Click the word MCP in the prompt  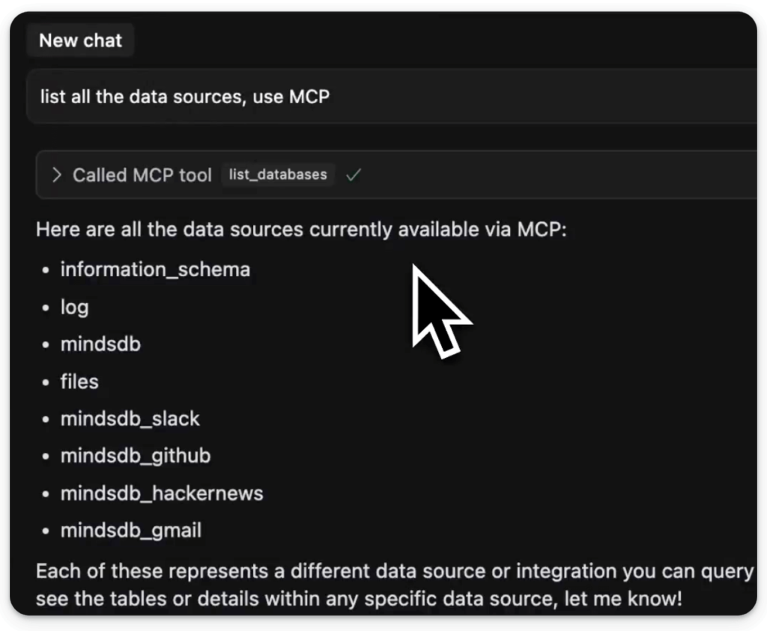pyautogui.click(x=309, y=97)
